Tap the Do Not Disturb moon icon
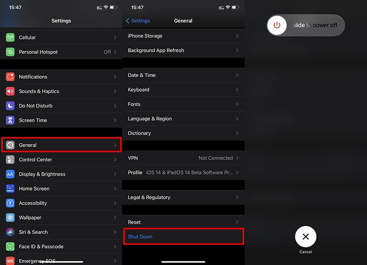Screen dimensions: 367x265 click(x=10, y=106)
